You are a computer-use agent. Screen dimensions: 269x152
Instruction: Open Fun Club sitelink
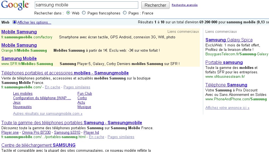pos(85,94)
